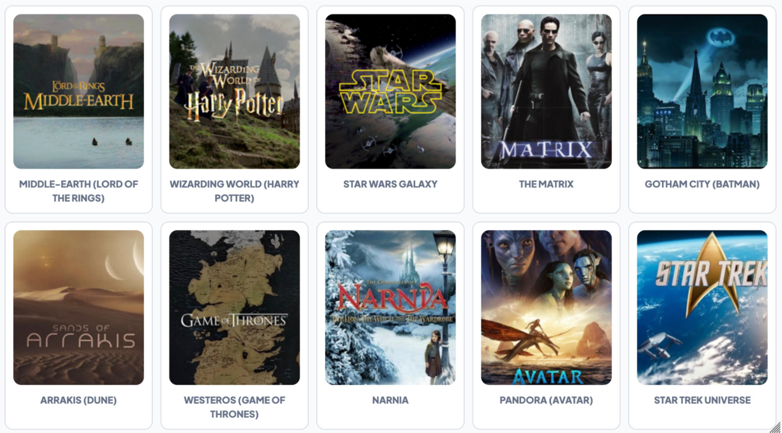This screenshot has width=782, height=433.
Task: Choose the Gotham City (Batman) caption
Action: [702, 184]
